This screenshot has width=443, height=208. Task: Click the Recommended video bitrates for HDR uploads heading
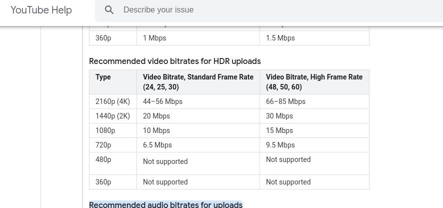coord(175,61)
